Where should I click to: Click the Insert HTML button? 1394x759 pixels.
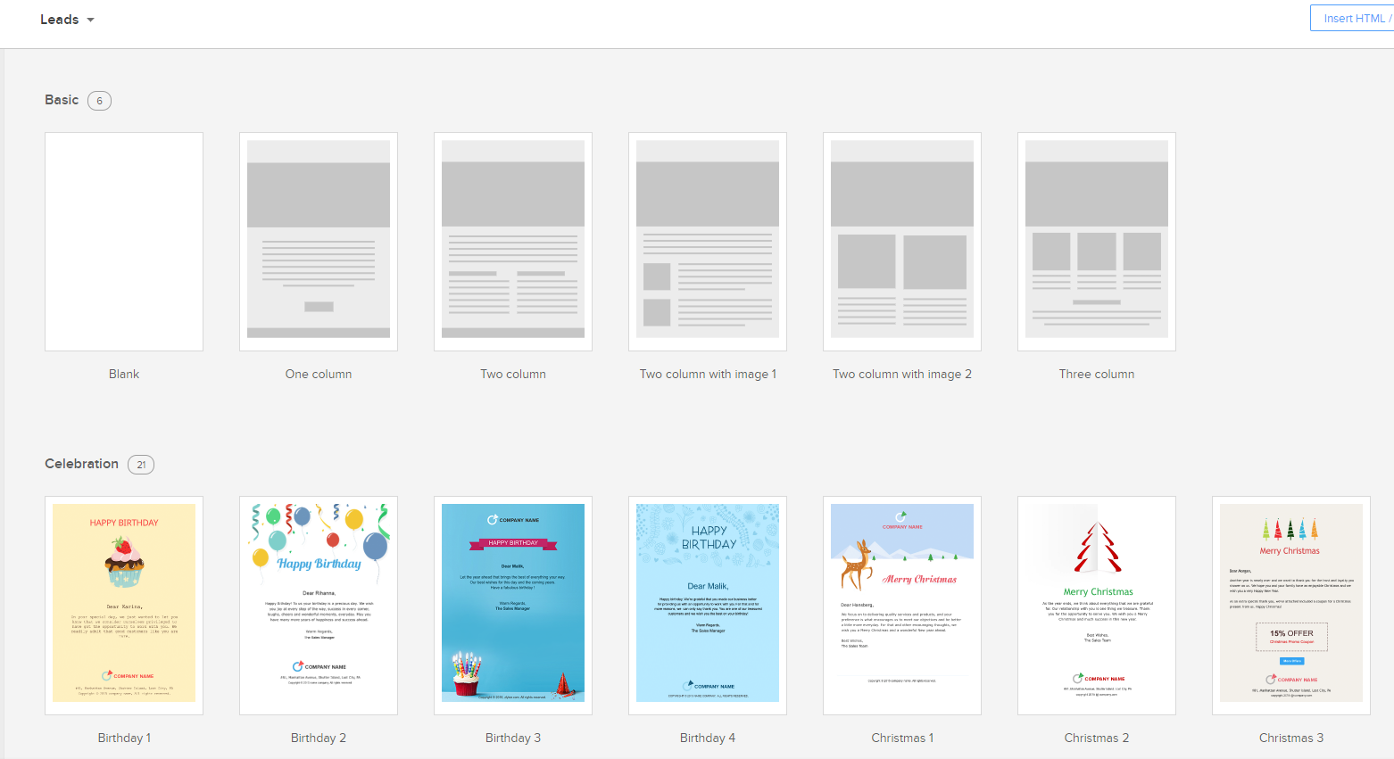coord(1352,19)
